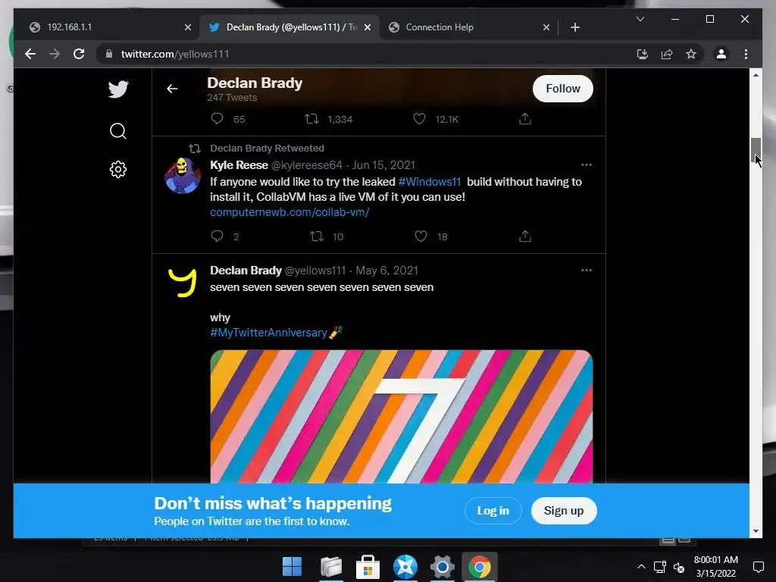Click Chrome back navigation arrow
The width and height of the screenshot is (776, 582).
(30, 54)
